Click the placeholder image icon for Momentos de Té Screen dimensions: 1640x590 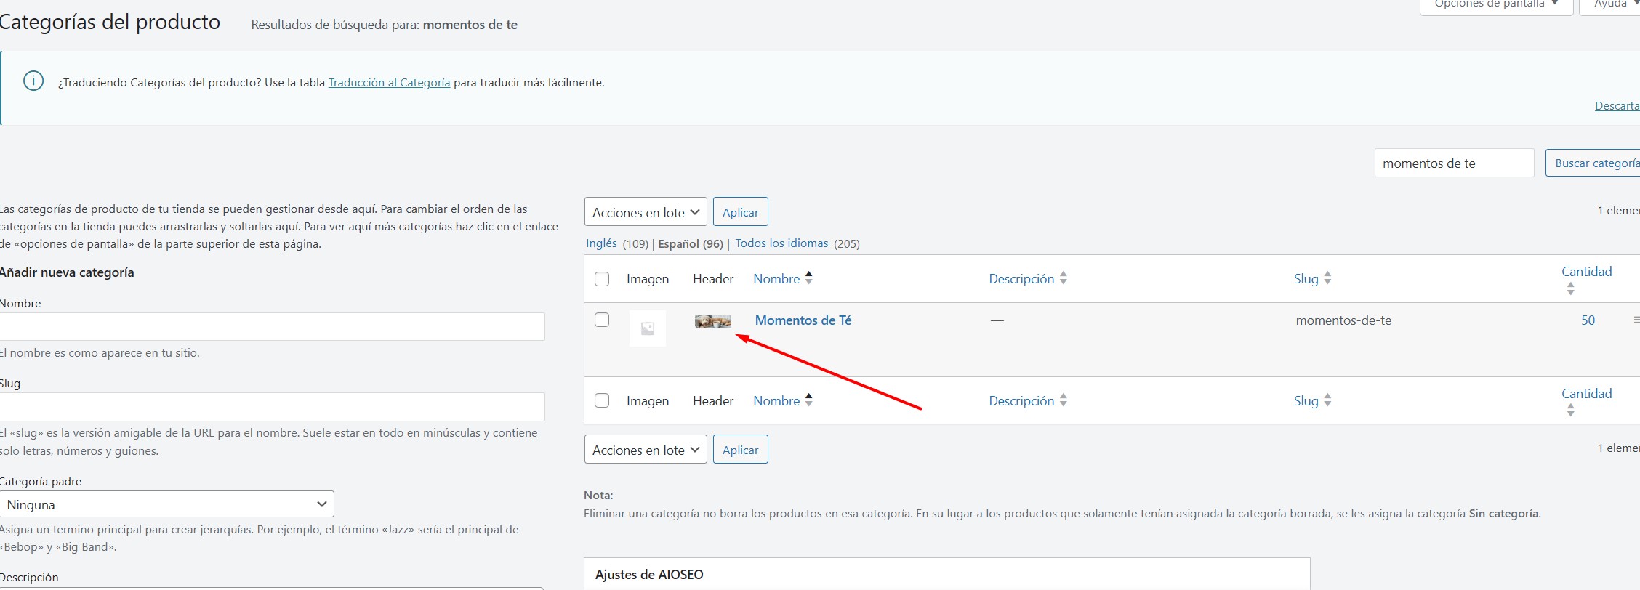[647, 328]
